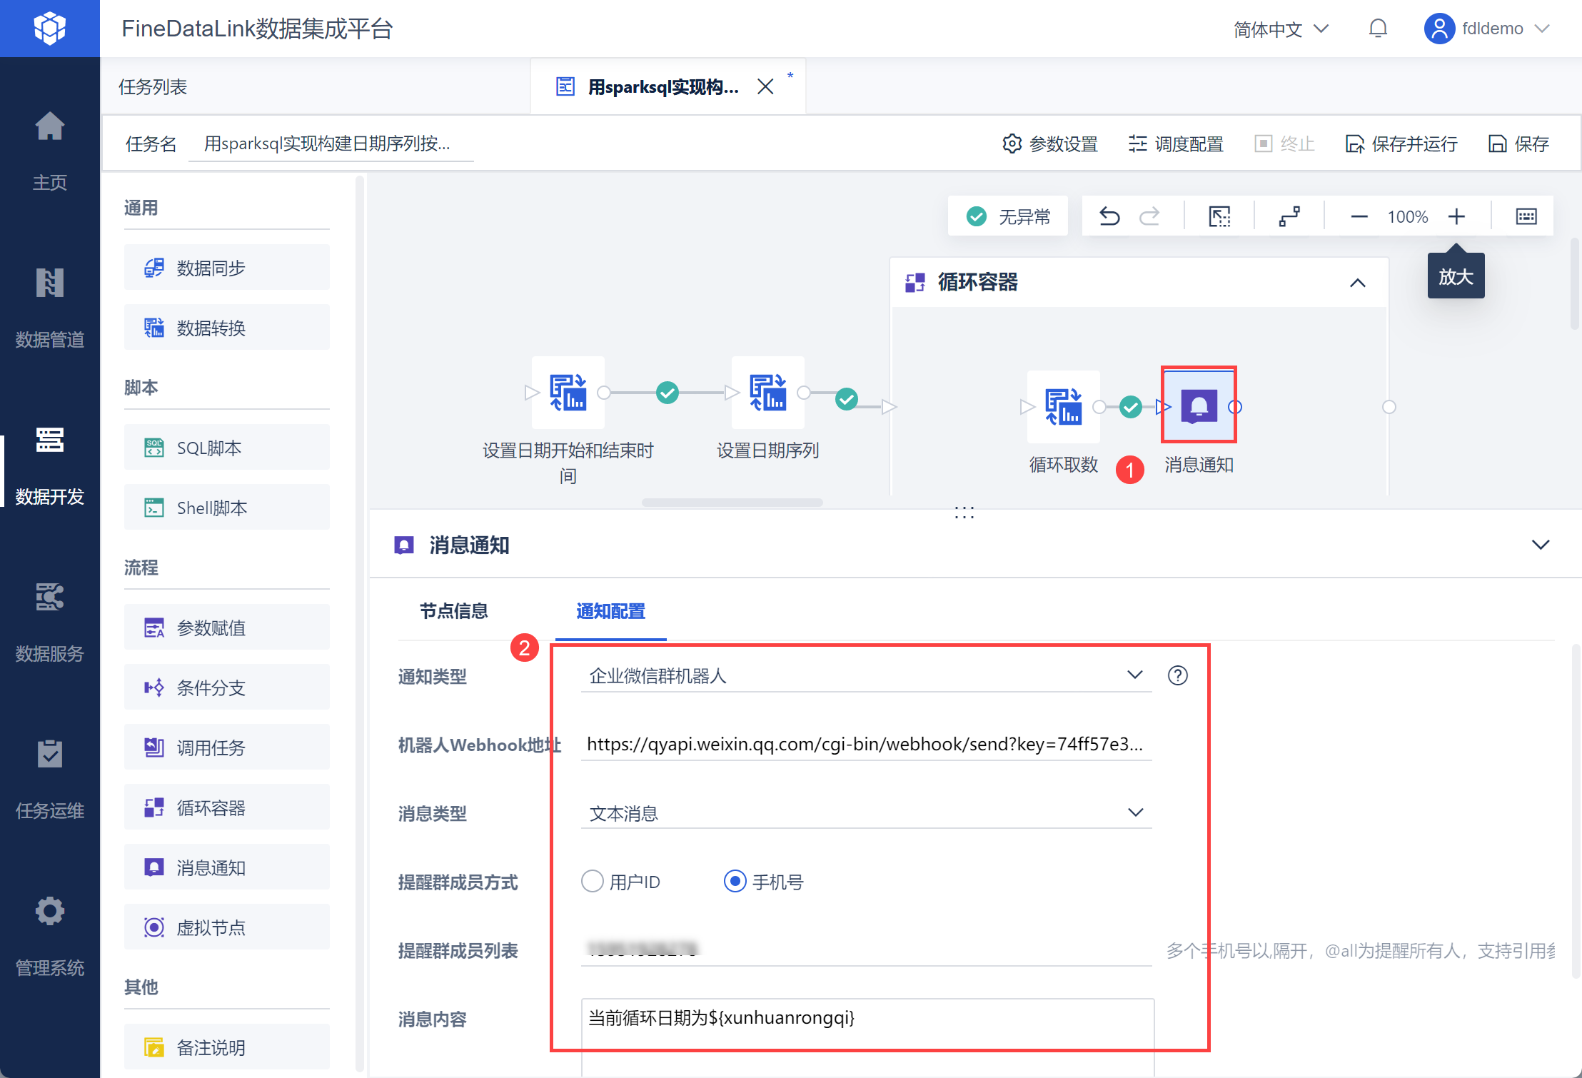Open the 任务列表 tab
Image resolution: width=1582 pixels, height=1078 pixels.
[153, 87]
